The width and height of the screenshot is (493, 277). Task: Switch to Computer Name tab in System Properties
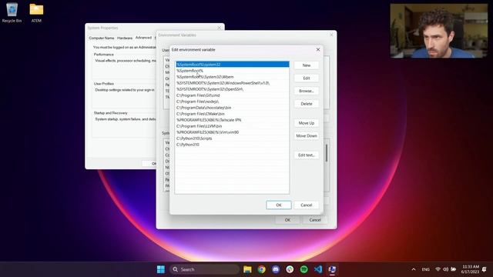101,38
